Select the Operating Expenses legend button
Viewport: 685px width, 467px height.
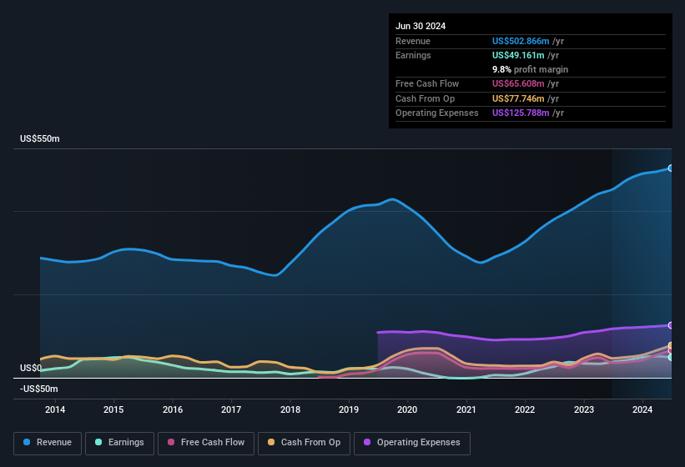(412, 443)
